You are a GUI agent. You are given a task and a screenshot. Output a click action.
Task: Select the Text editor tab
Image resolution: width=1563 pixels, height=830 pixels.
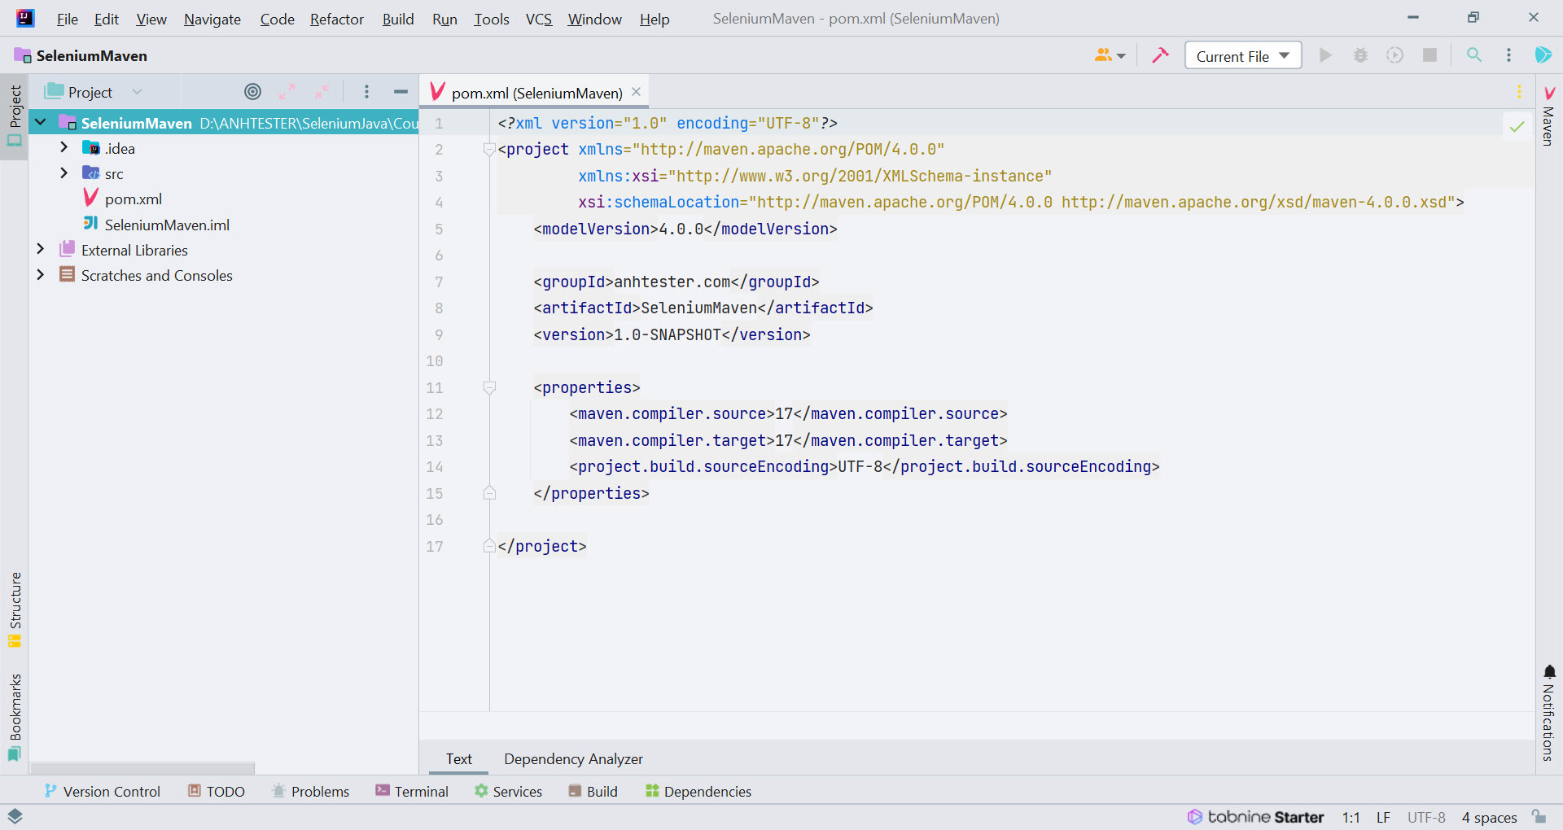(458, 758)
